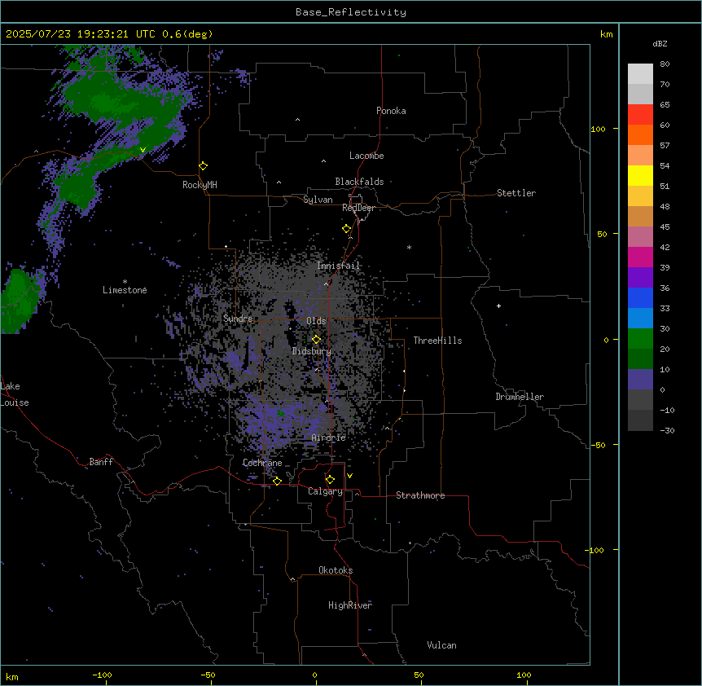Select the bright green 30-20 dBZ swatch

point(640,339)
